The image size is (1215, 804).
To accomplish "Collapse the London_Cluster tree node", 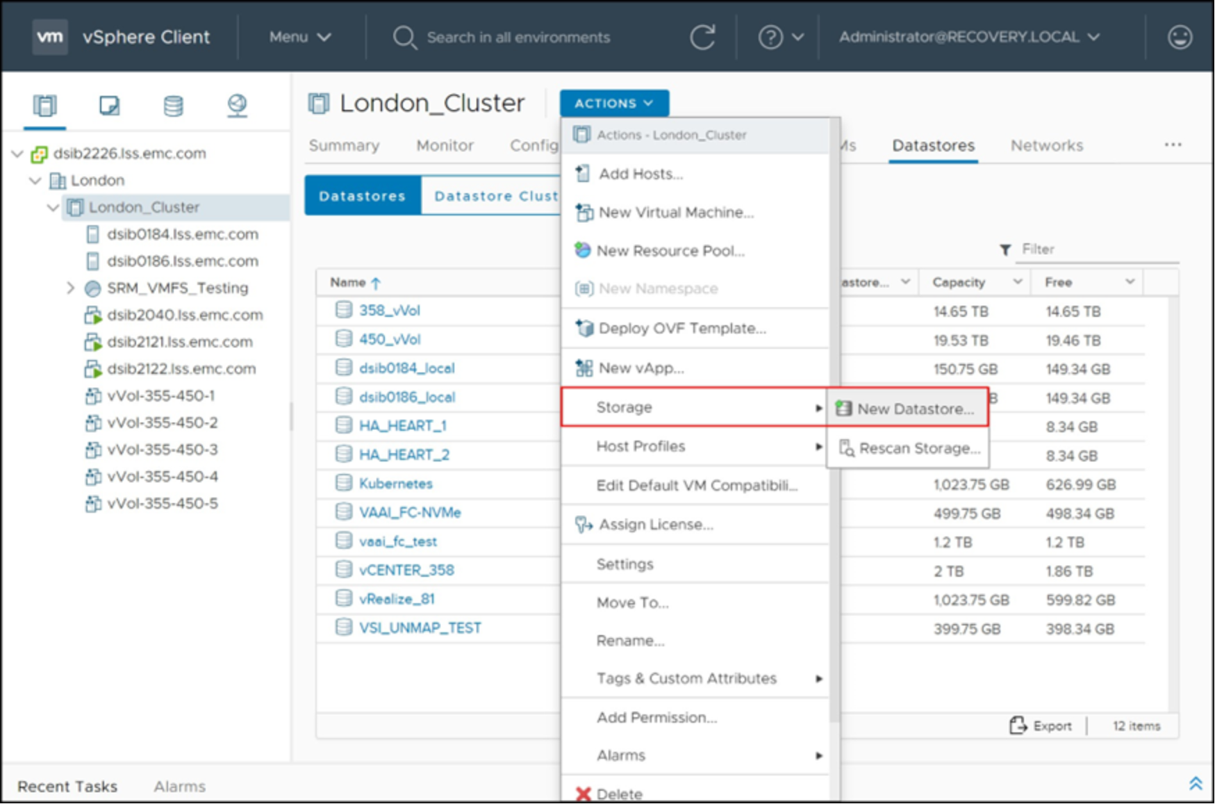I will (53, 207).
